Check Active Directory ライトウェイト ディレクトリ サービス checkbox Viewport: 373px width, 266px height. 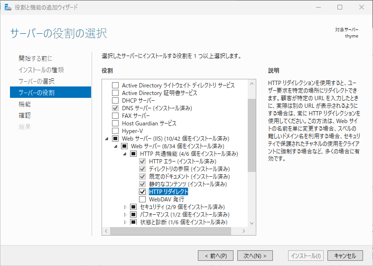pos(115,85)
